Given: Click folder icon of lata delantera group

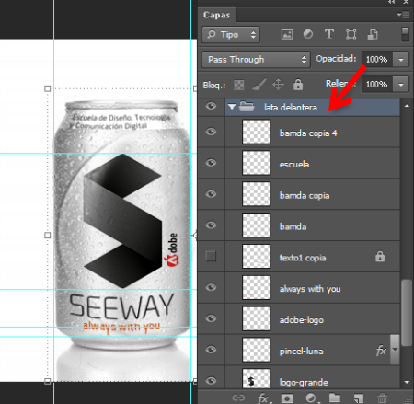Looking at the screenshot, I should 247,107.
